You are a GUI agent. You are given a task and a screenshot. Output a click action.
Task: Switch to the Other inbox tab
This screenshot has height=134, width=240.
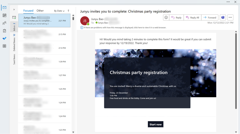point(40,11)
